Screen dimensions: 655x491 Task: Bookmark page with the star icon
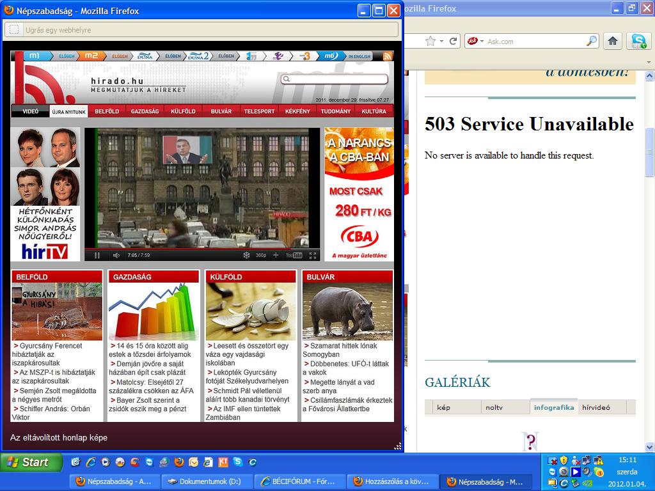[430, 41]
